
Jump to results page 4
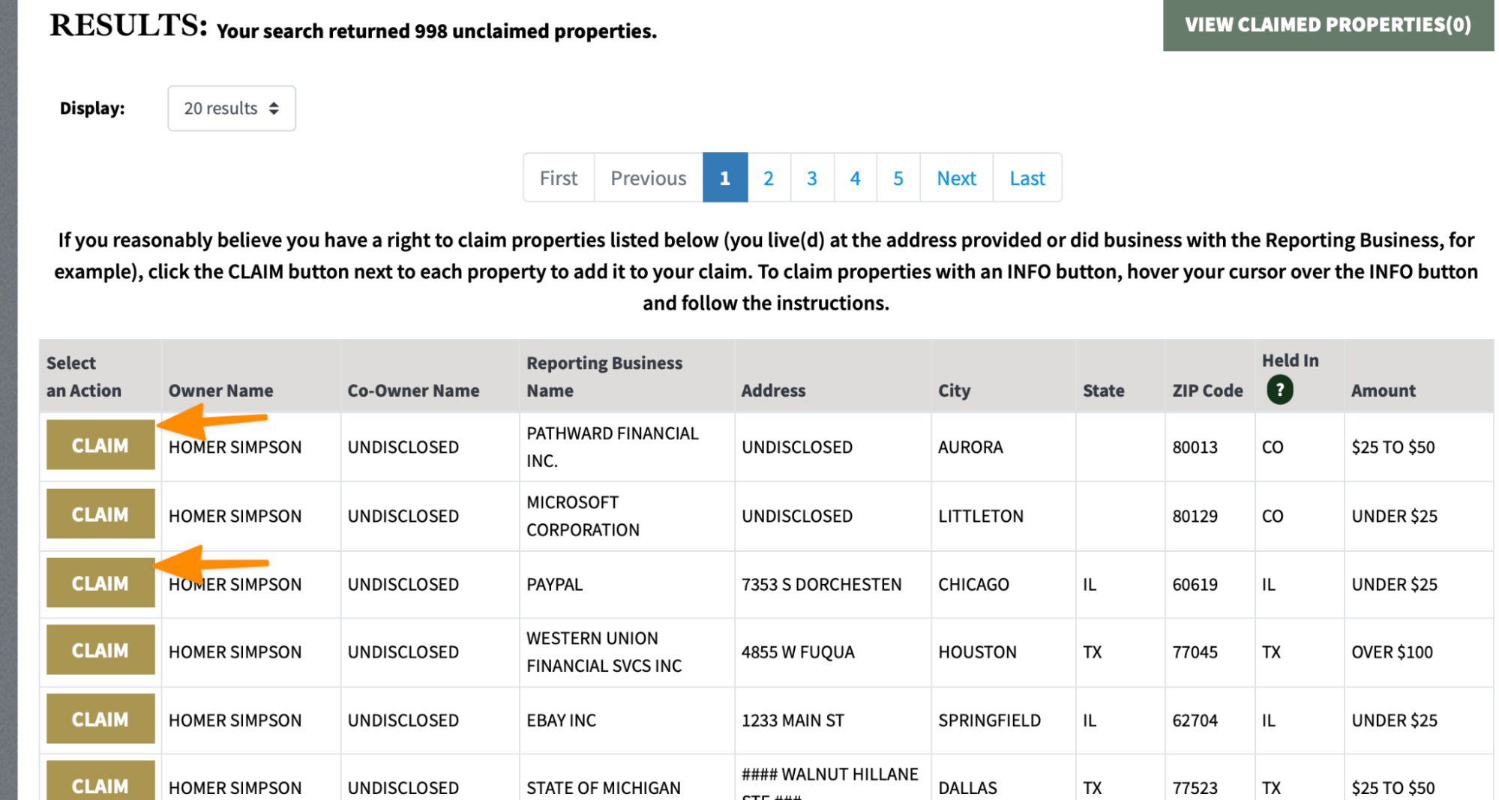(x=855, y=178)
